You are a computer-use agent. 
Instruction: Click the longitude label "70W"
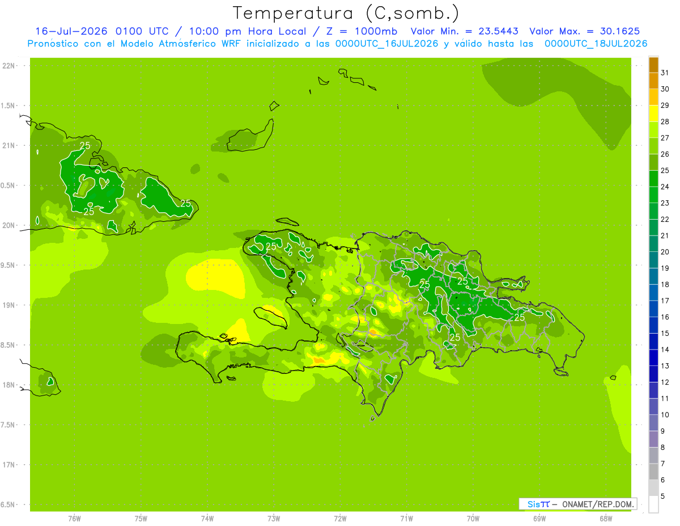[473, 518]
